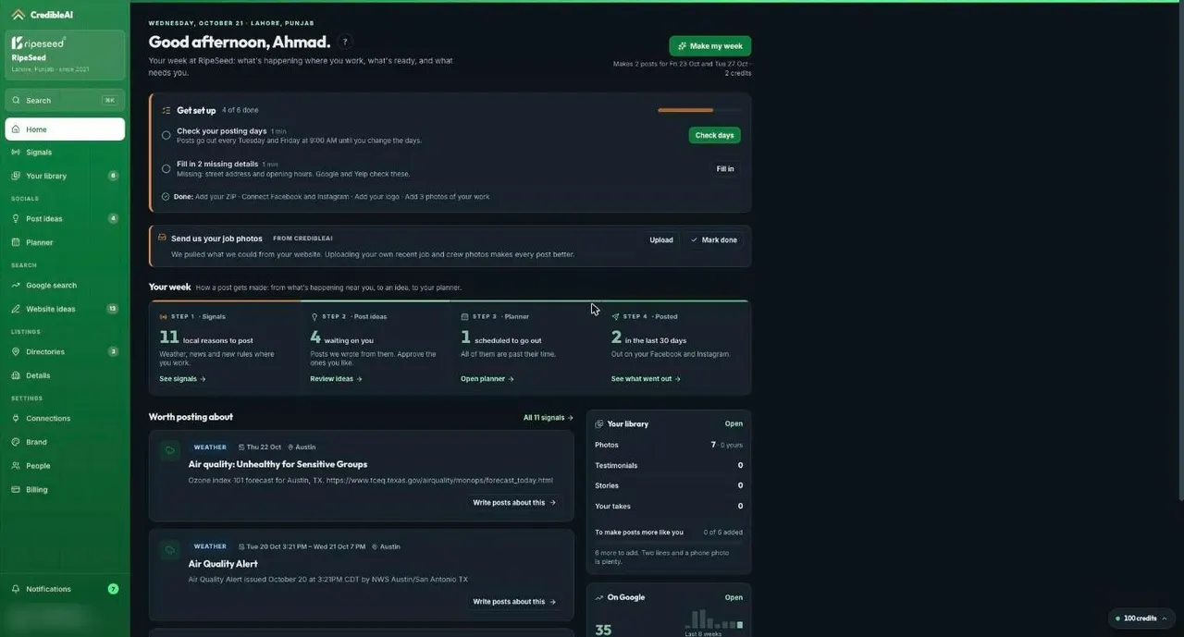Open Brand settings in the sidebar
This screenshot has width=1184, height=637.
click(x=65, y=442)
